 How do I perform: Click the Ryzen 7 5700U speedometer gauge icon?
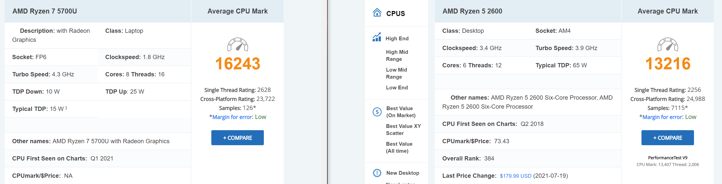[x=238, y=45]
